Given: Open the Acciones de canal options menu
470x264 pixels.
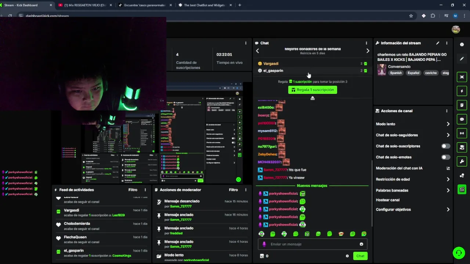Looking at the screenshot, I should [446, 111].
